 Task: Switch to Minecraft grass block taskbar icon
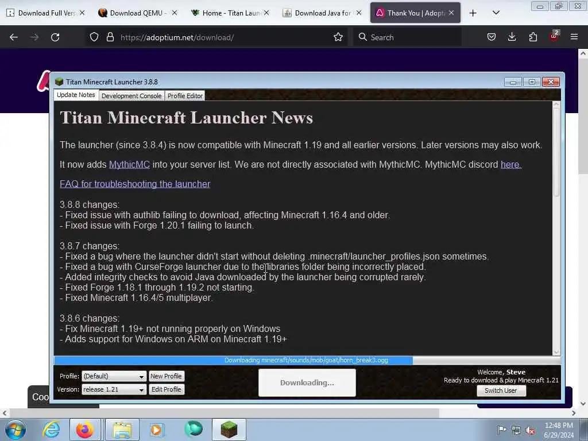[229, 430]
